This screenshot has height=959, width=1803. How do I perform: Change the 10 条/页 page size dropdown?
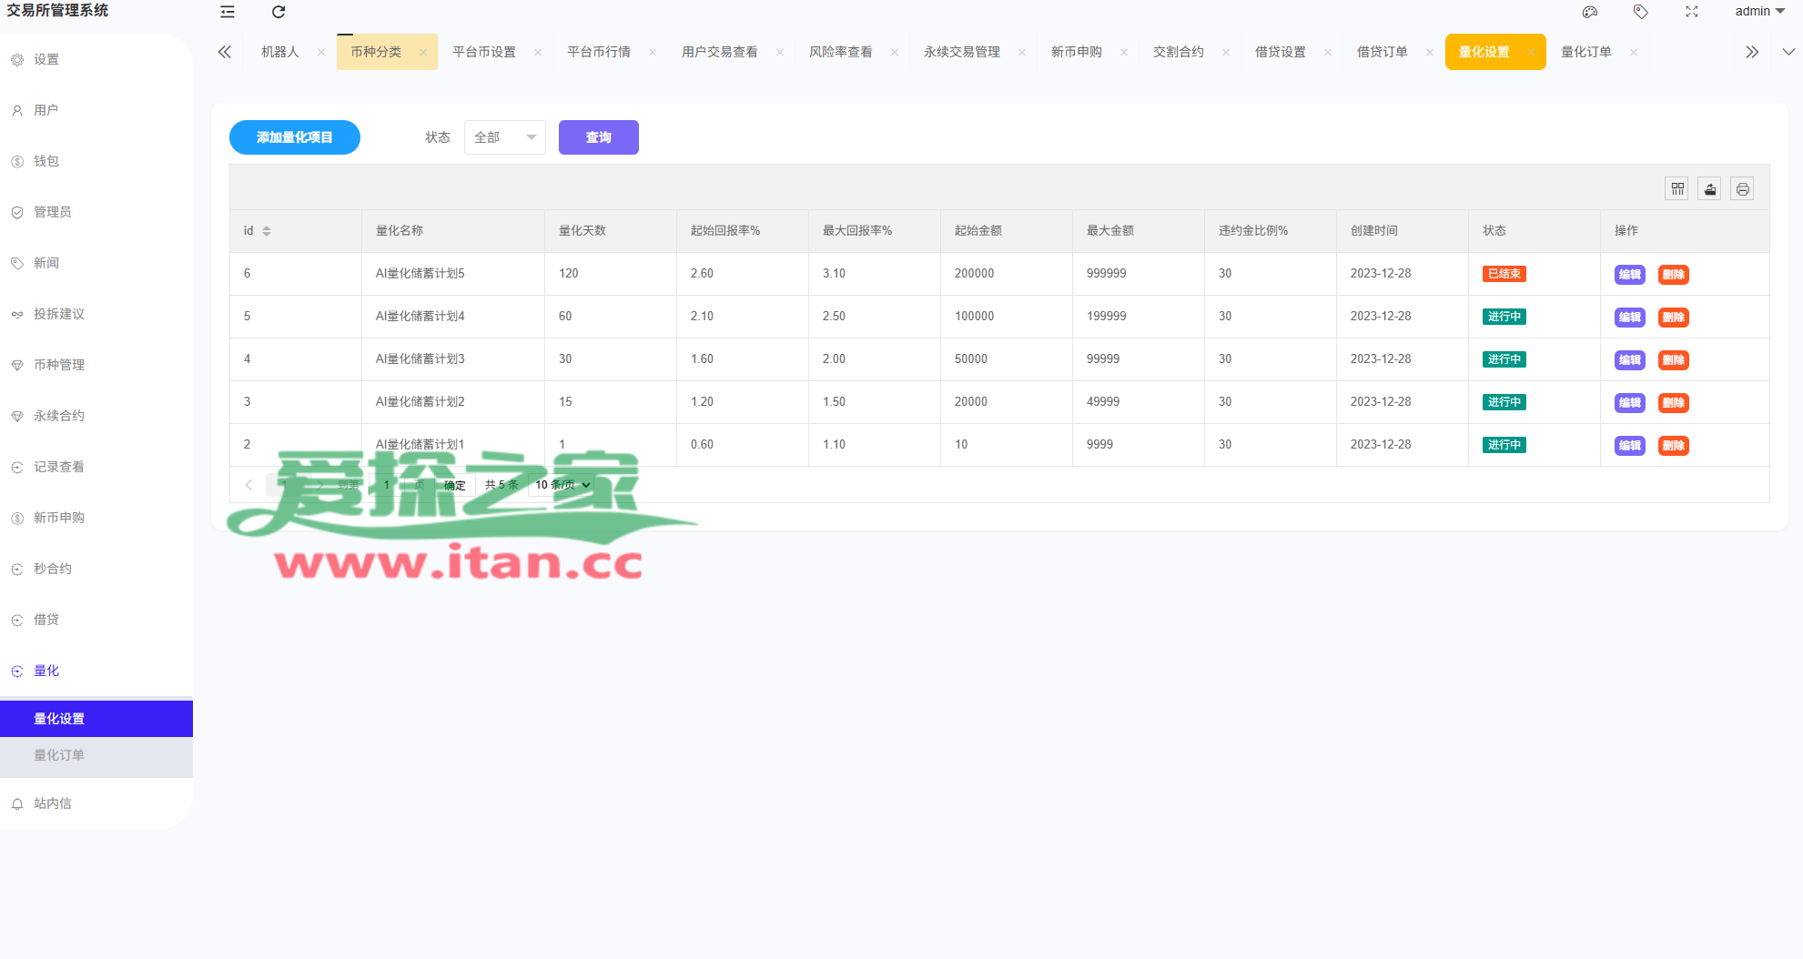562,485
